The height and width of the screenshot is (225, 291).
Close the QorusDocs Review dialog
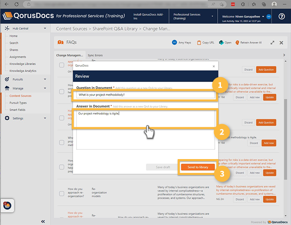[214, 66]
